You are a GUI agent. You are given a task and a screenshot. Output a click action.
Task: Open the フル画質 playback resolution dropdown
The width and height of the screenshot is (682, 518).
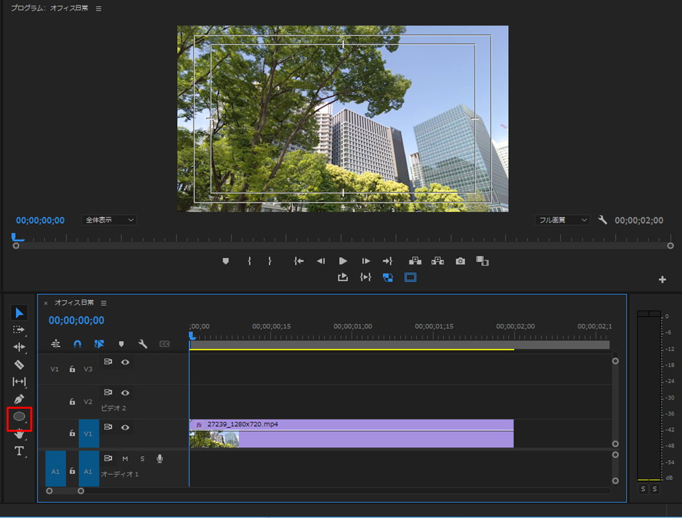coord(562,220)
